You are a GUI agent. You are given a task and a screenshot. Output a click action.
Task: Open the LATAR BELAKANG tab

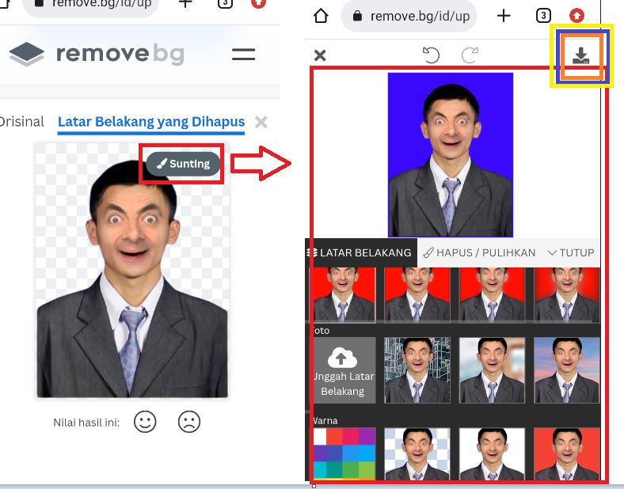pos(361,253)
